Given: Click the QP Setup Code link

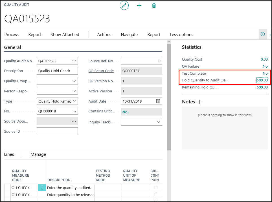Looking at the screenshot, I should (x=101, y=71).
